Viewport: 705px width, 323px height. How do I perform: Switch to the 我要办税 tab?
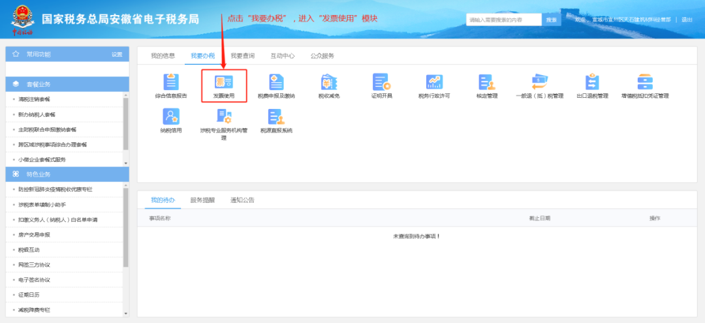pyautogui.click(x=203, y=55)
